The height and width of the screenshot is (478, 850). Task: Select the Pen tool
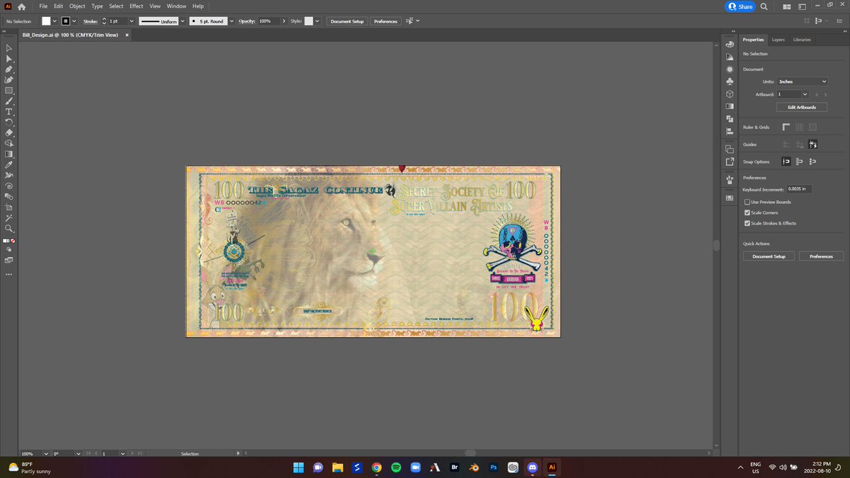9,69
